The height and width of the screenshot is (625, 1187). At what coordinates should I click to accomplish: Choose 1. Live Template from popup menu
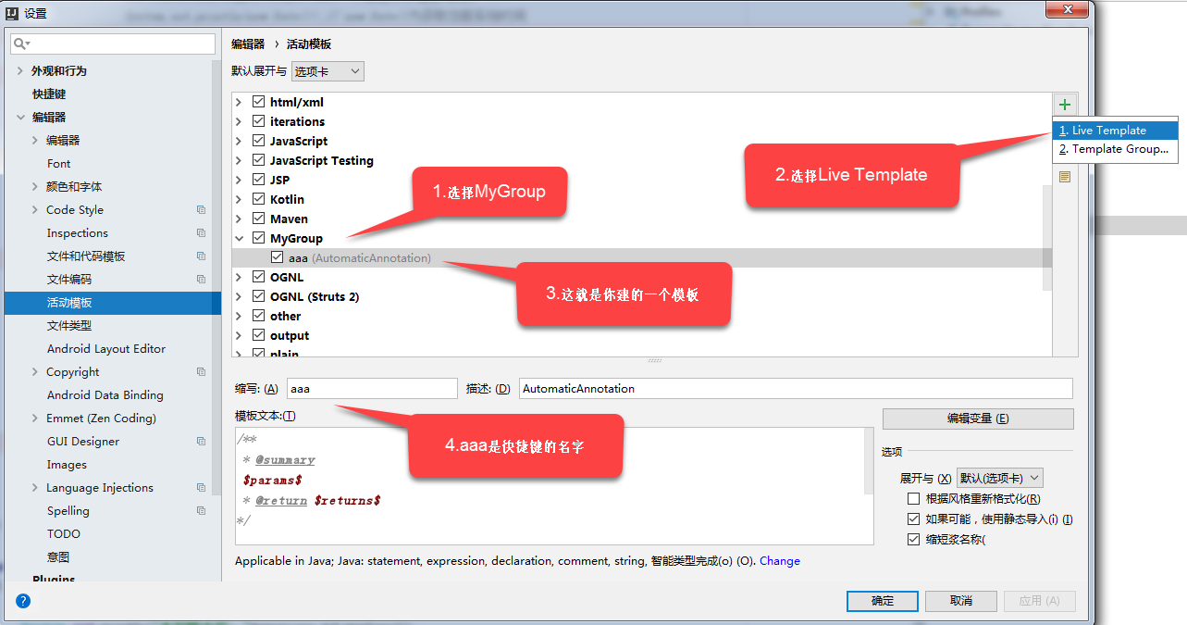tap(1115, 131)
